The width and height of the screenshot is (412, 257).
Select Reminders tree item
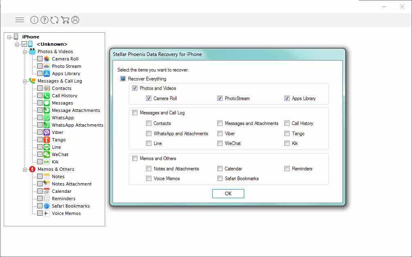pos(63,199)
